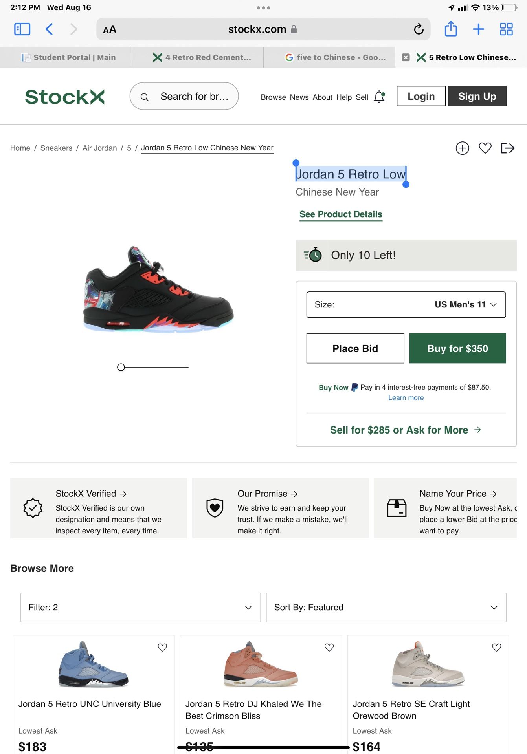Switch to the Student Portal | Main tab
The image size is (527, 754).
[69, 57]
